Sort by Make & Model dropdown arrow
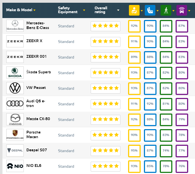This screenshot has height=174, width=195. [x=35, y=10]
